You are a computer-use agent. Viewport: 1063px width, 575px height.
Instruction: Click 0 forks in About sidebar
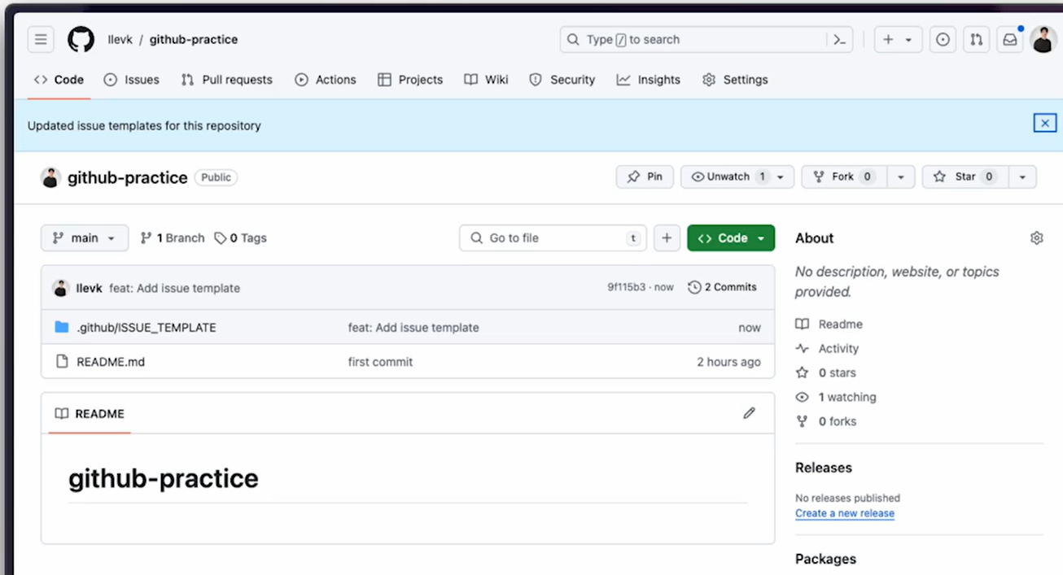826,421
